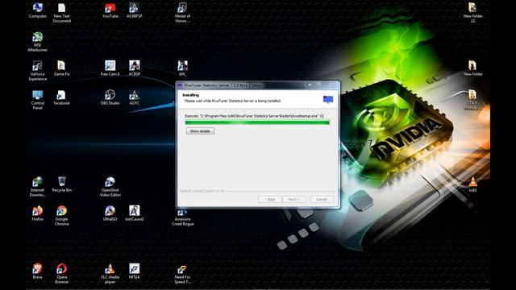Select the UltraISO shortcut
The image size is (516, 290).
pyautogui.click(x=110, y=213)
